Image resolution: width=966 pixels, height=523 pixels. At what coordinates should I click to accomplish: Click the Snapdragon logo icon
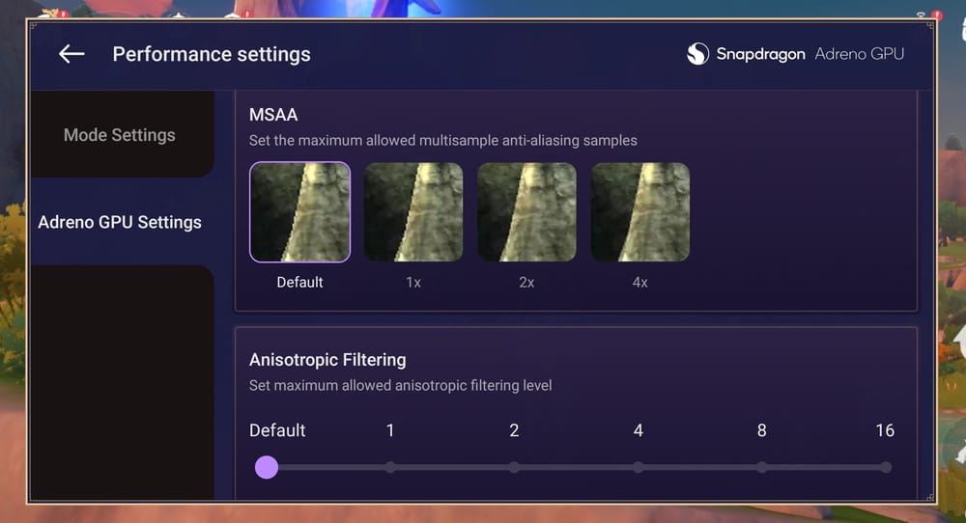pyautogui.click(x=697, y=54)
